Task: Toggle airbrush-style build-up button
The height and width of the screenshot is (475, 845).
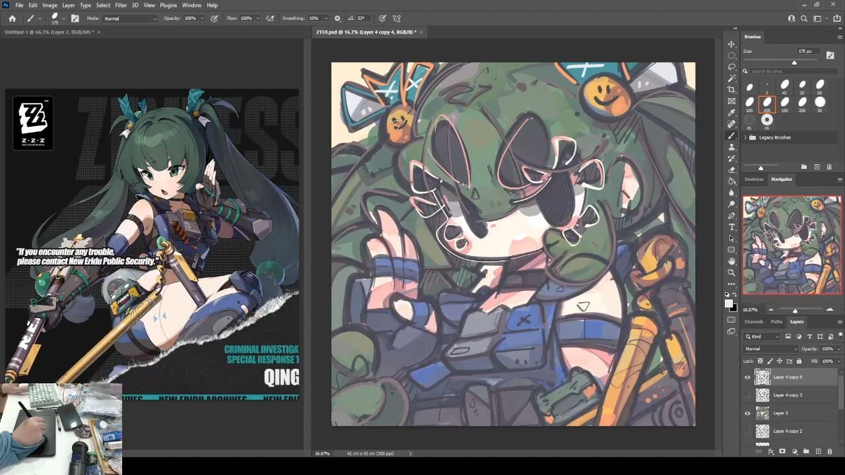Action: coord(270,18)
